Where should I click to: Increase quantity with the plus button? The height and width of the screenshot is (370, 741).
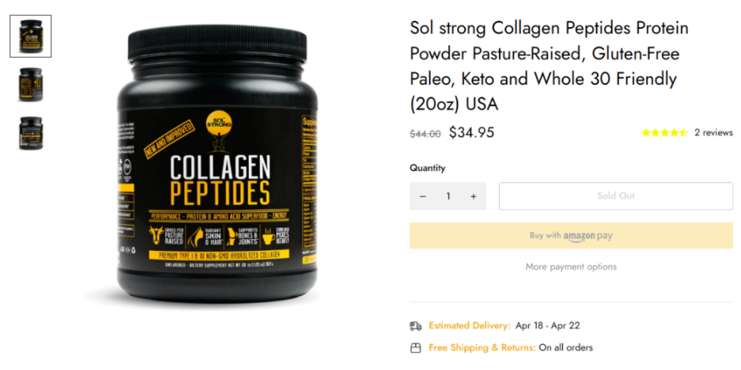[473, 196]
